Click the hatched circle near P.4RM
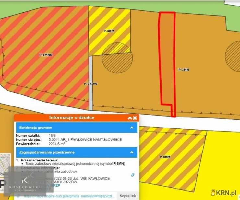The image size is (240, 200). point(117,58)
